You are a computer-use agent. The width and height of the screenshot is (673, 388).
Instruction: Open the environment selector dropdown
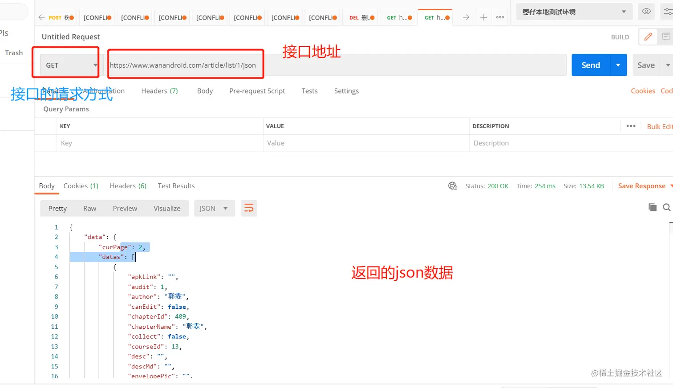coord(574,12)
